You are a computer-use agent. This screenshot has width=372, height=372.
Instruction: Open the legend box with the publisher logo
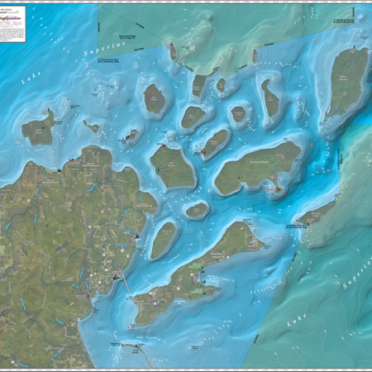pyautogui.click(x=13, y=24)
